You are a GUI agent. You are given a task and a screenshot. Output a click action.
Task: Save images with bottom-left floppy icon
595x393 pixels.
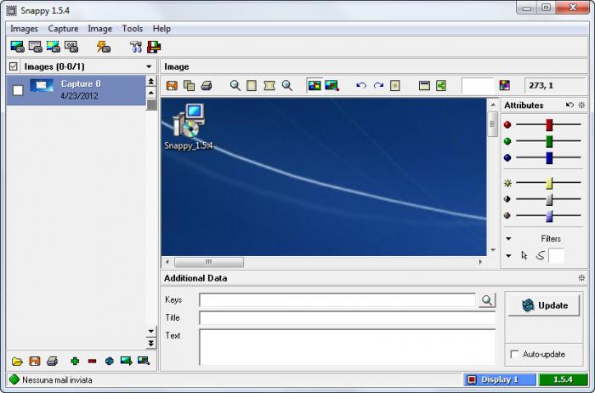pos(35,362)
